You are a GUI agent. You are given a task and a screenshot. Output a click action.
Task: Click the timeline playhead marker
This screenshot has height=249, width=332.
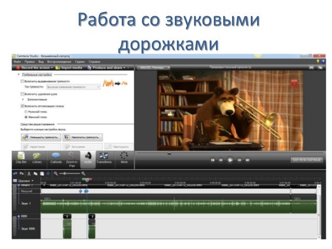(87, 180)
